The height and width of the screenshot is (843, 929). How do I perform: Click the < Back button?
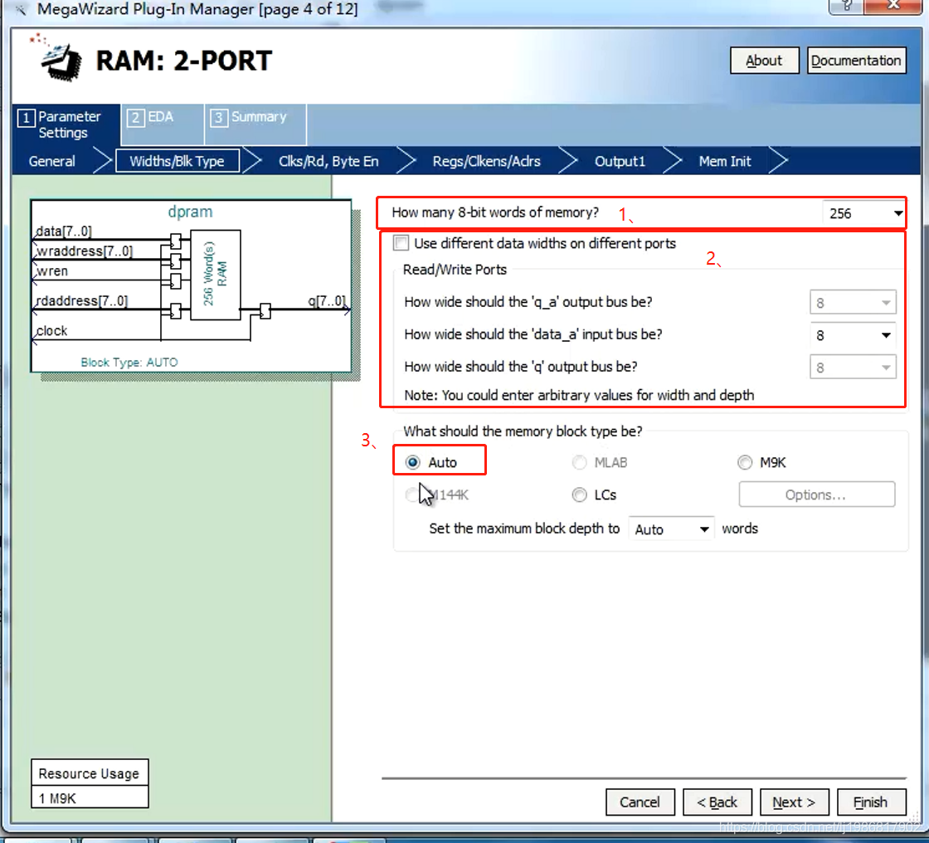click(x=717, y=802)
